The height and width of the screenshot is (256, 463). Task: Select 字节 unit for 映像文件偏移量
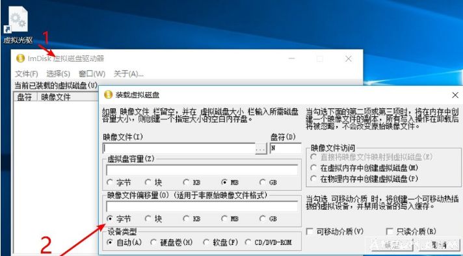click(119, 219)
